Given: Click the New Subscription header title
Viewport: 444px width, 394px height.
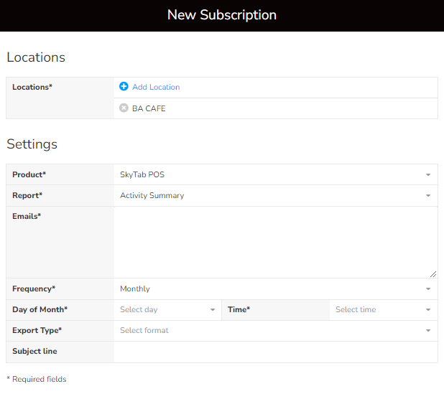Looking at the screenshot, I should [x=222, y=15].
